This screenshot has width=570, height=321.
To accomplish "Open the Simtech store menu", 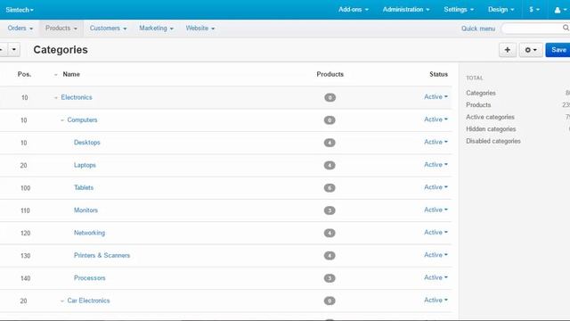I will click(20, 10).
